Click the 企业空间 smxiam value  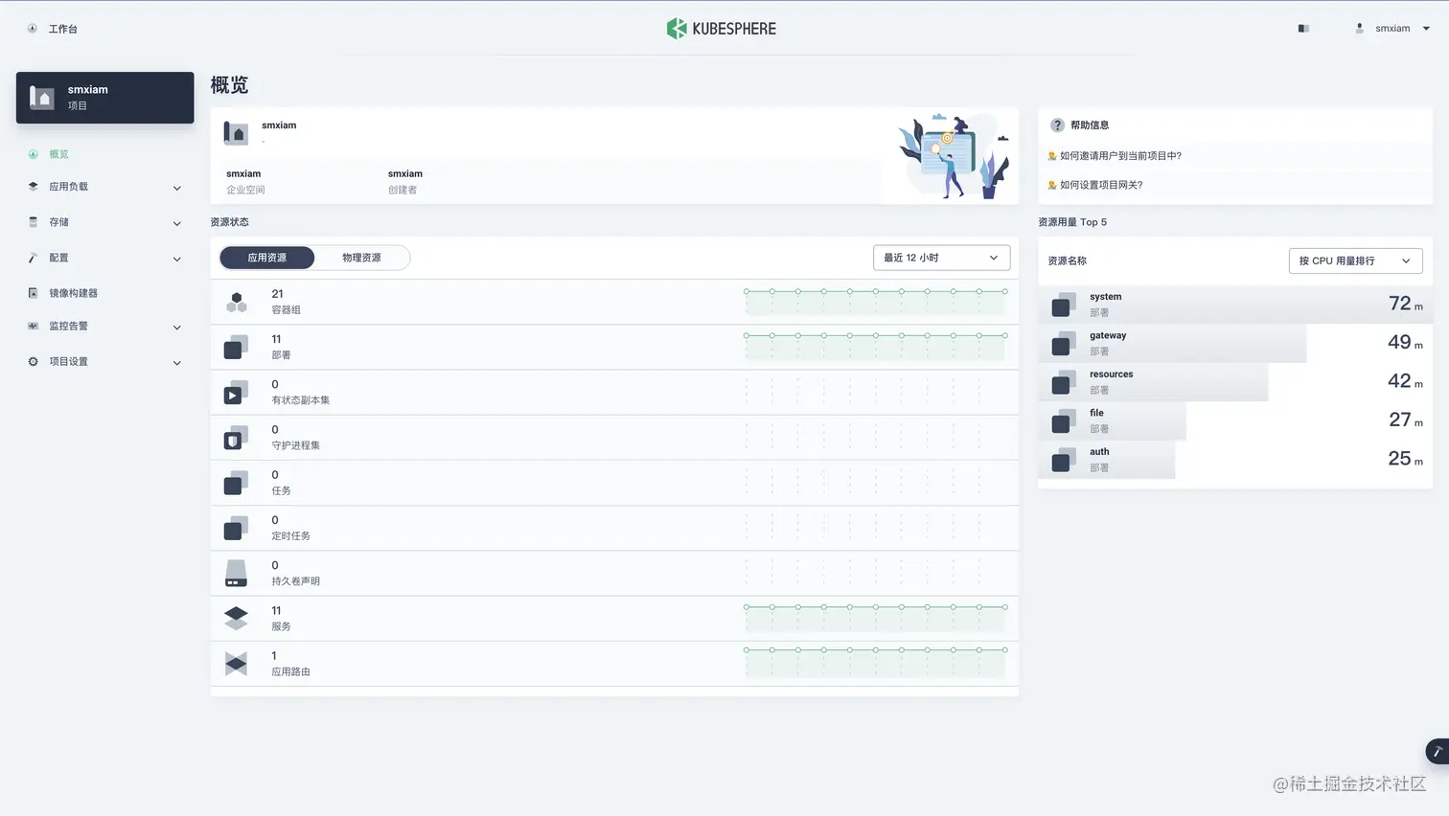click(243, 174)
